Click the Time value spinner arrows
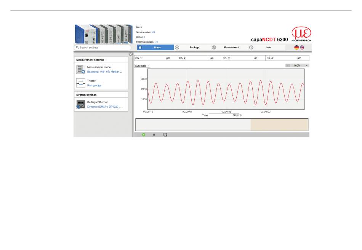 click(237, 115)
